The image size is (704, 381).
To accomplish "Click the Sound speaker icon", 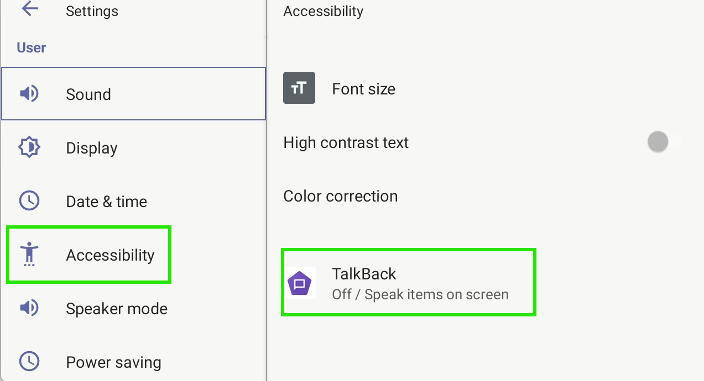I will [x=29, y=94].
